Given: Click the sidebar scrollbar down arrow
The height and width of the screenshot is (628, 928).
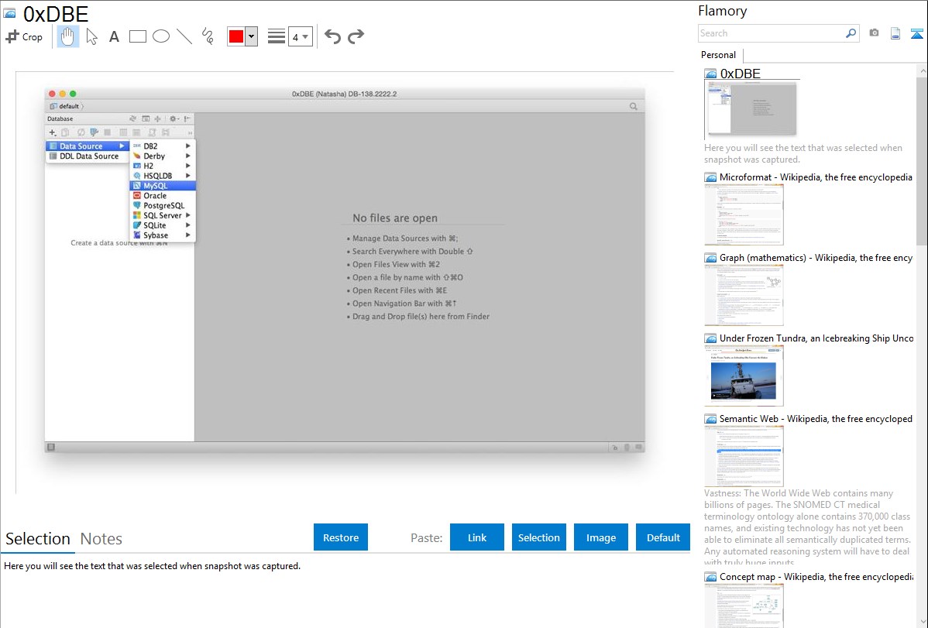Looking at the screenshot, I should pyautogui.click(x=922, y=622).
